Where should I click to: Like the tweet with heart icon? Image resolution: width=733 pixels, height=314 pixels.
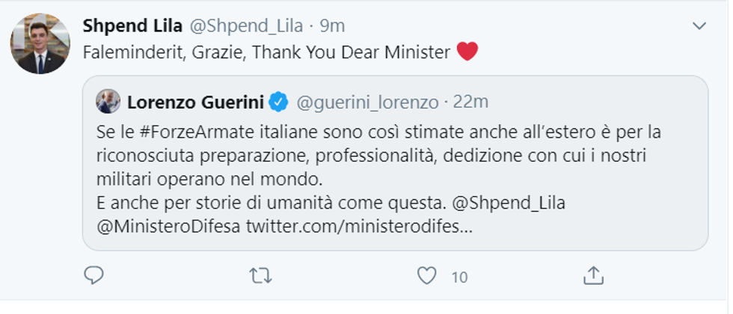pos(426,276)
